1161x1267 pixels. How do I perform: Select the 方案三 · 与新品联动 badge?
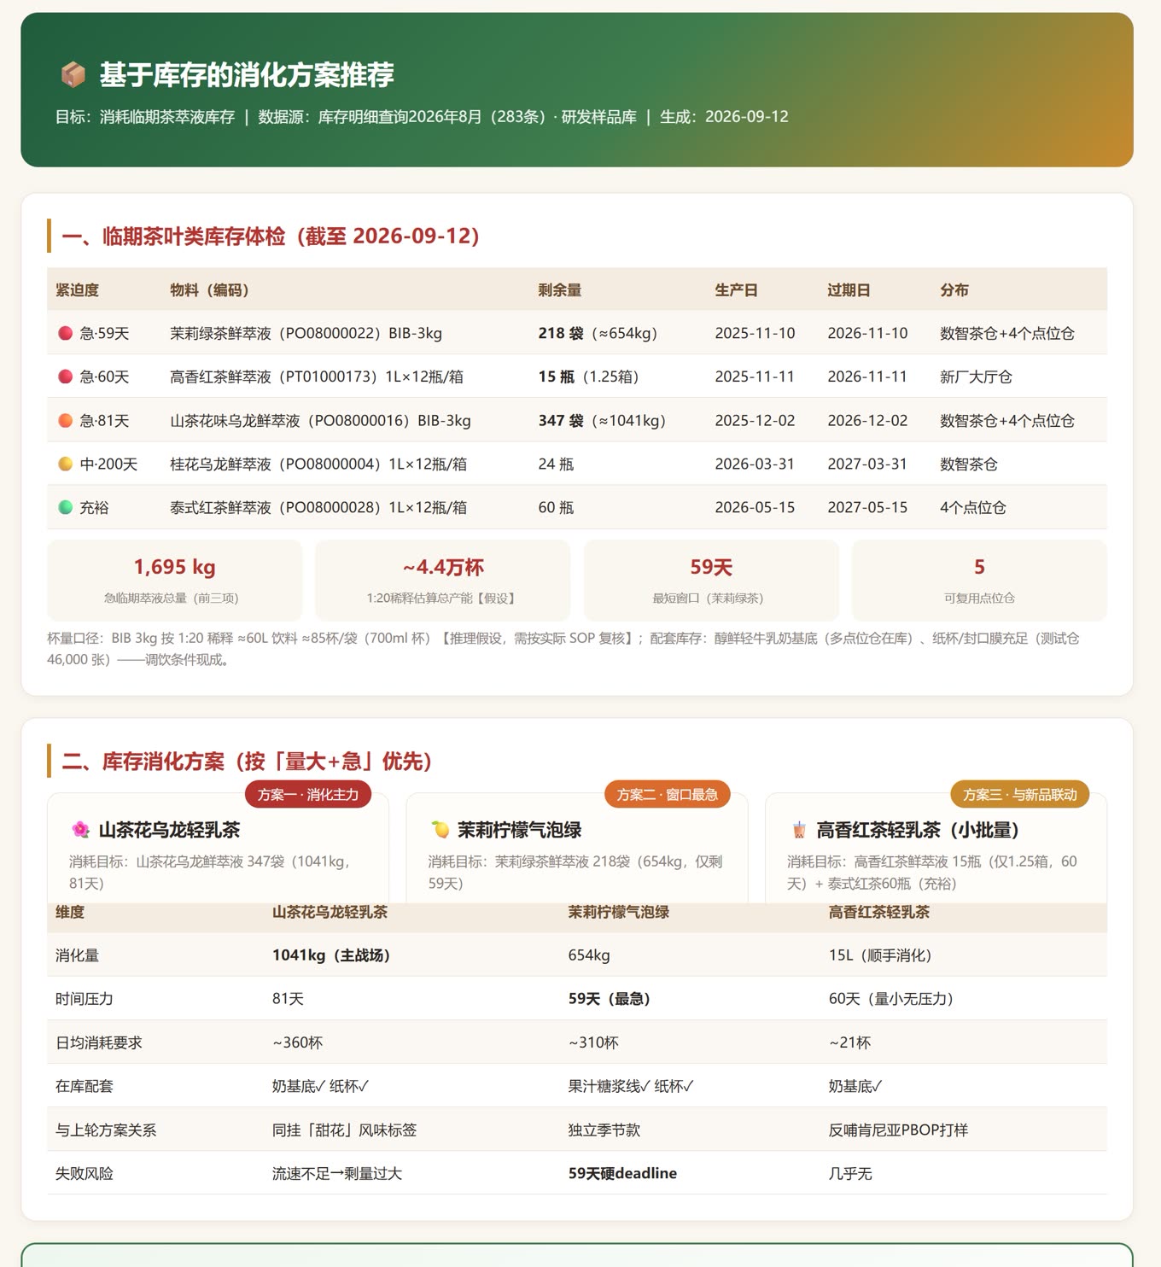coord(1020,794)
